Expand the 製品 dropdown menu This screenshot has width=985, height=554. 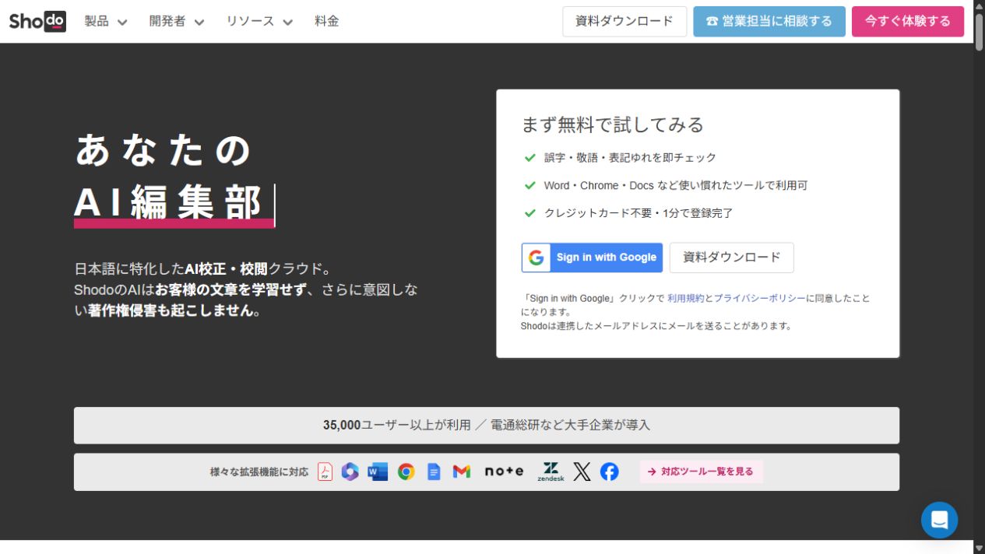[106, 21]
